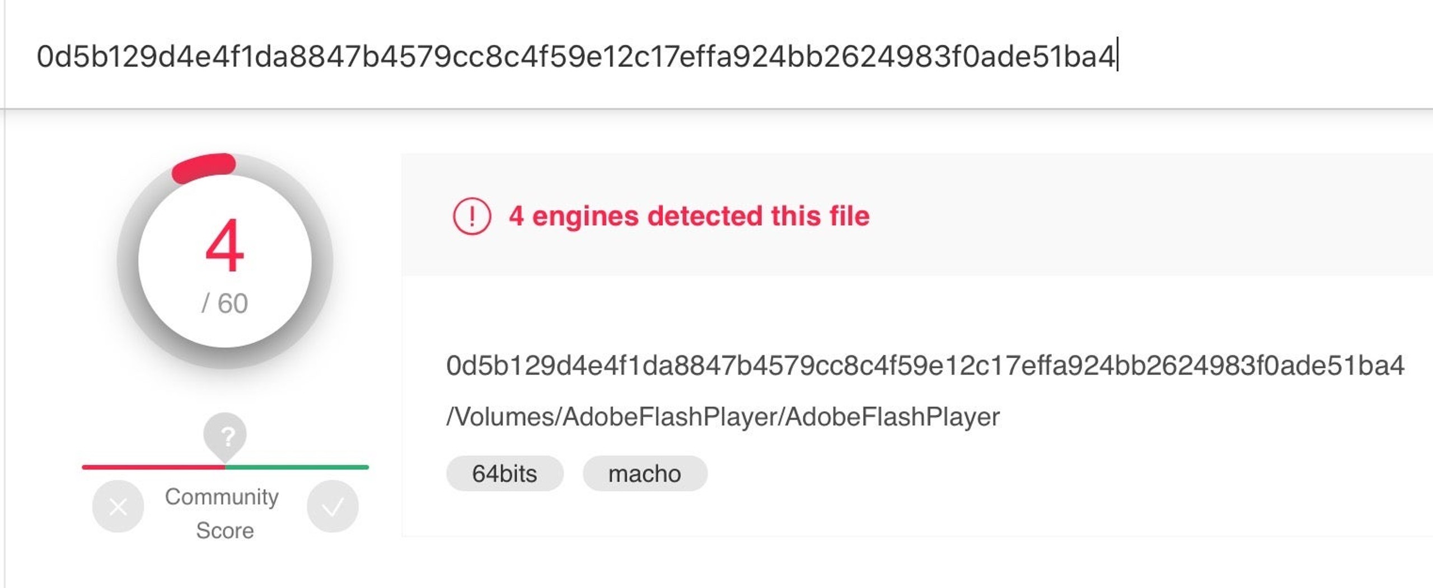Click the /Volumes/AdobeFlashPlayer file path

[723, 416]
